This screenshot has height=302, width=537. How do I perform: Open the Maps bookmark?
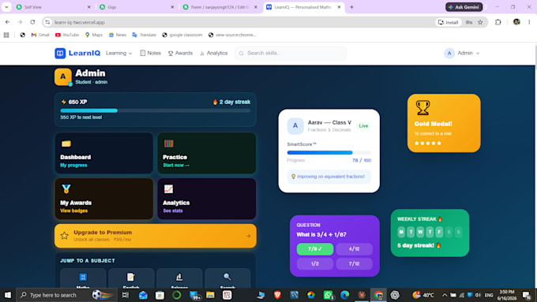click(93, 35)
